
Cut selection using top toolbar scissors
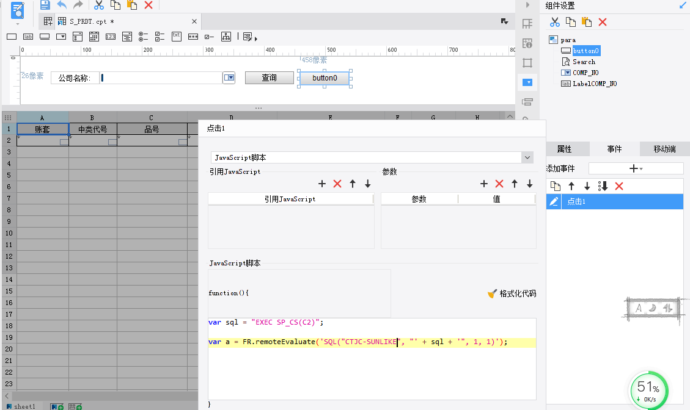[99, 5]
